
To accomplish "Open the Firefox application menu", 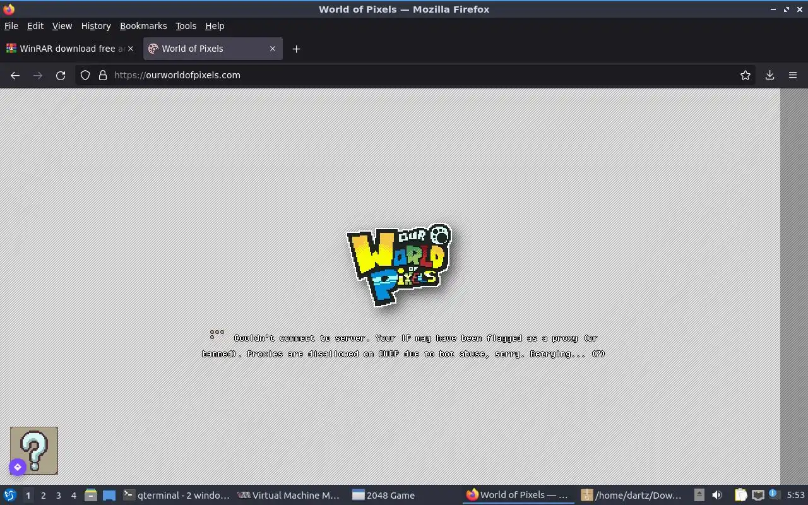I will [x=793, y=75].
